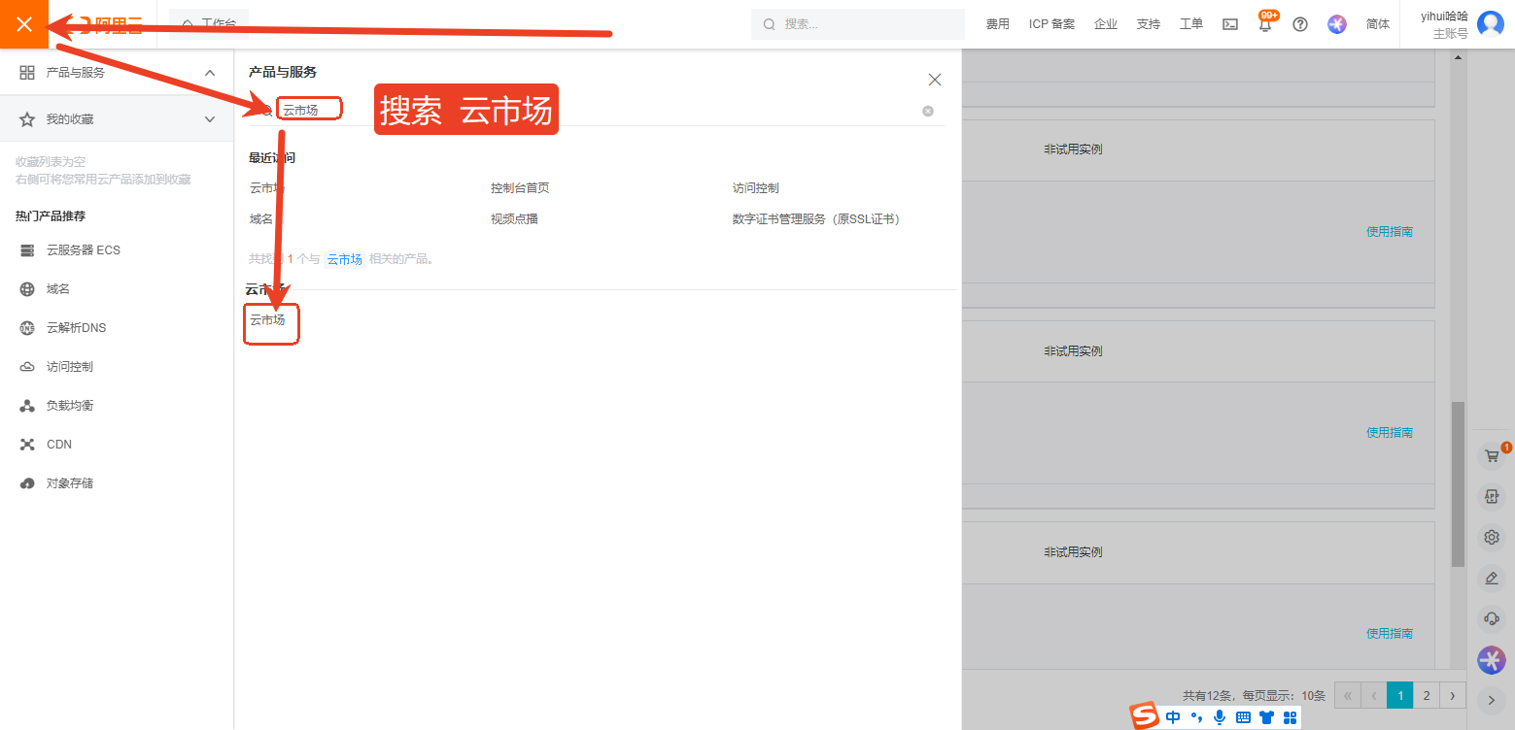1515x730 pixels.
Task: Close the side menu with the orange X
Action: (24, 24)
